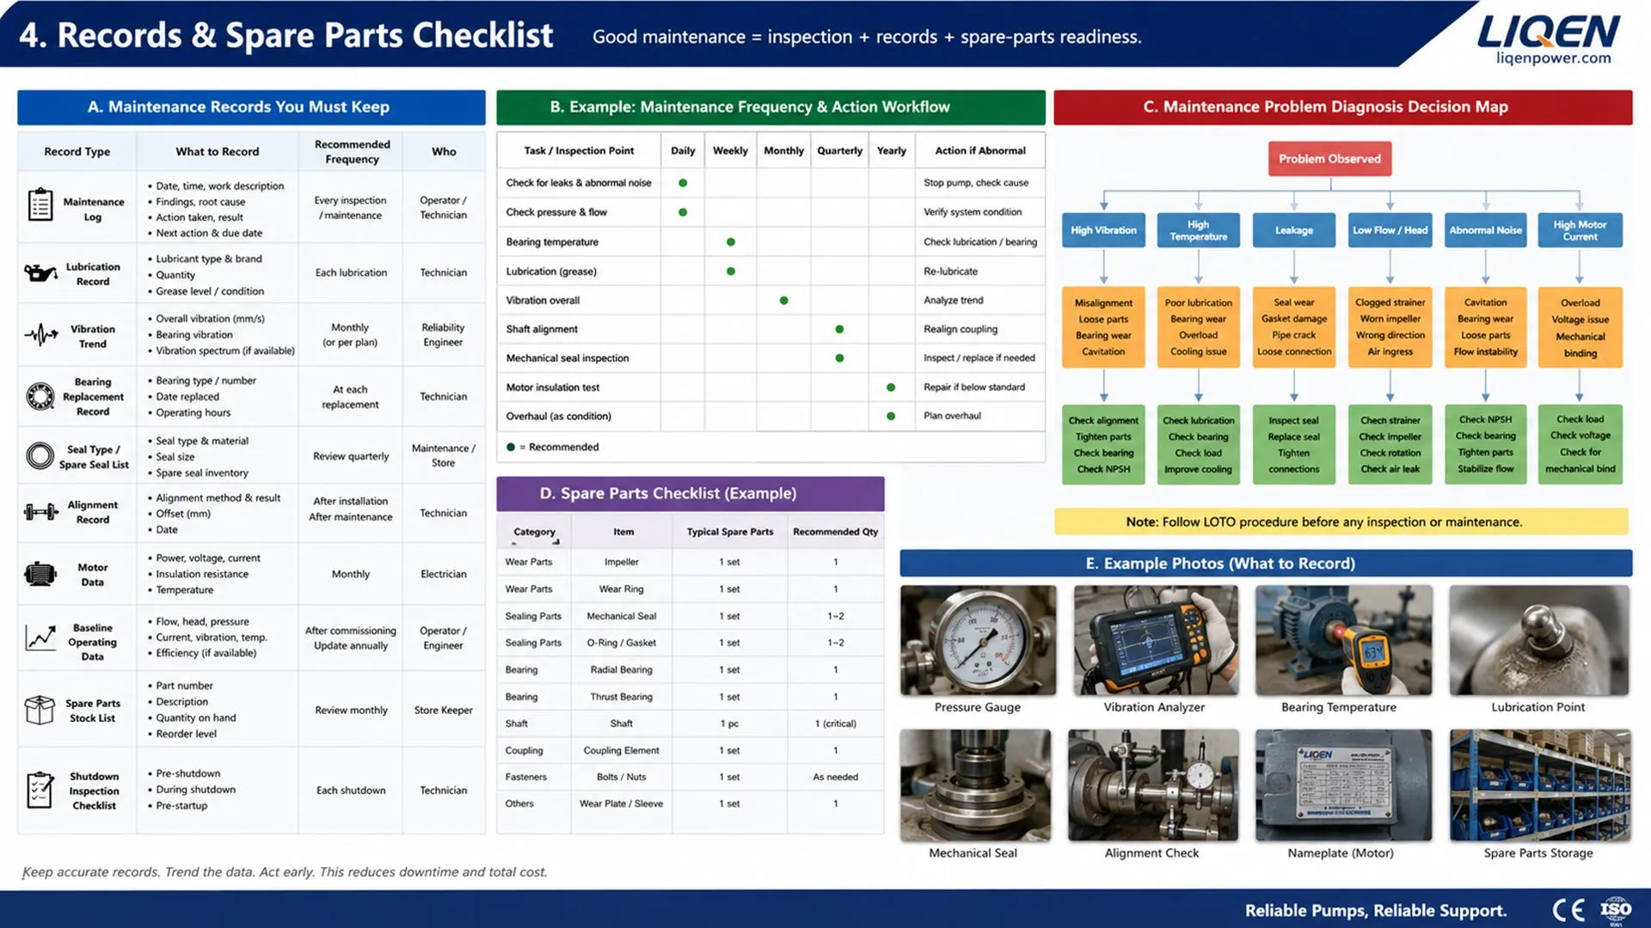The width and height of the screenshot is (1651, 928).
Task: Click the Maintenance Log clipboard icon
Action: pos(40,205)
